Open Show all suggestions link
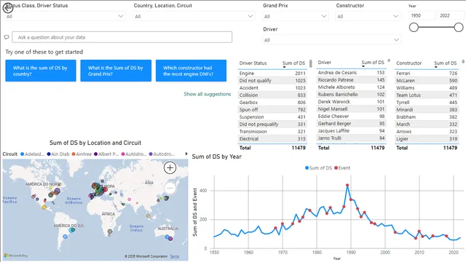The height and width of the screenshot is (262, 466). coord(207,94)
